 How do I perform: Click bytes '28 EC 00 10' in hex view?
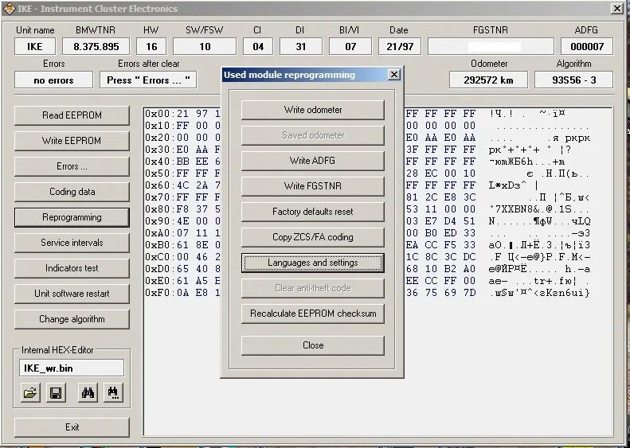(440, 173)
